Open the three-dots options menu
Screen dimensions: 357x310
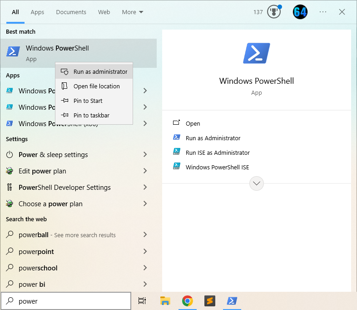[323, 12]
